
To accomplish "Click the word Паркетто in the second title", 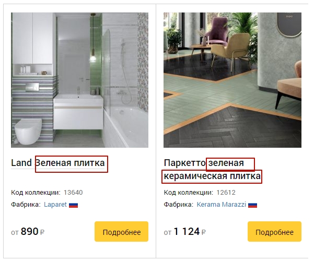I will [x=184, y=163].
